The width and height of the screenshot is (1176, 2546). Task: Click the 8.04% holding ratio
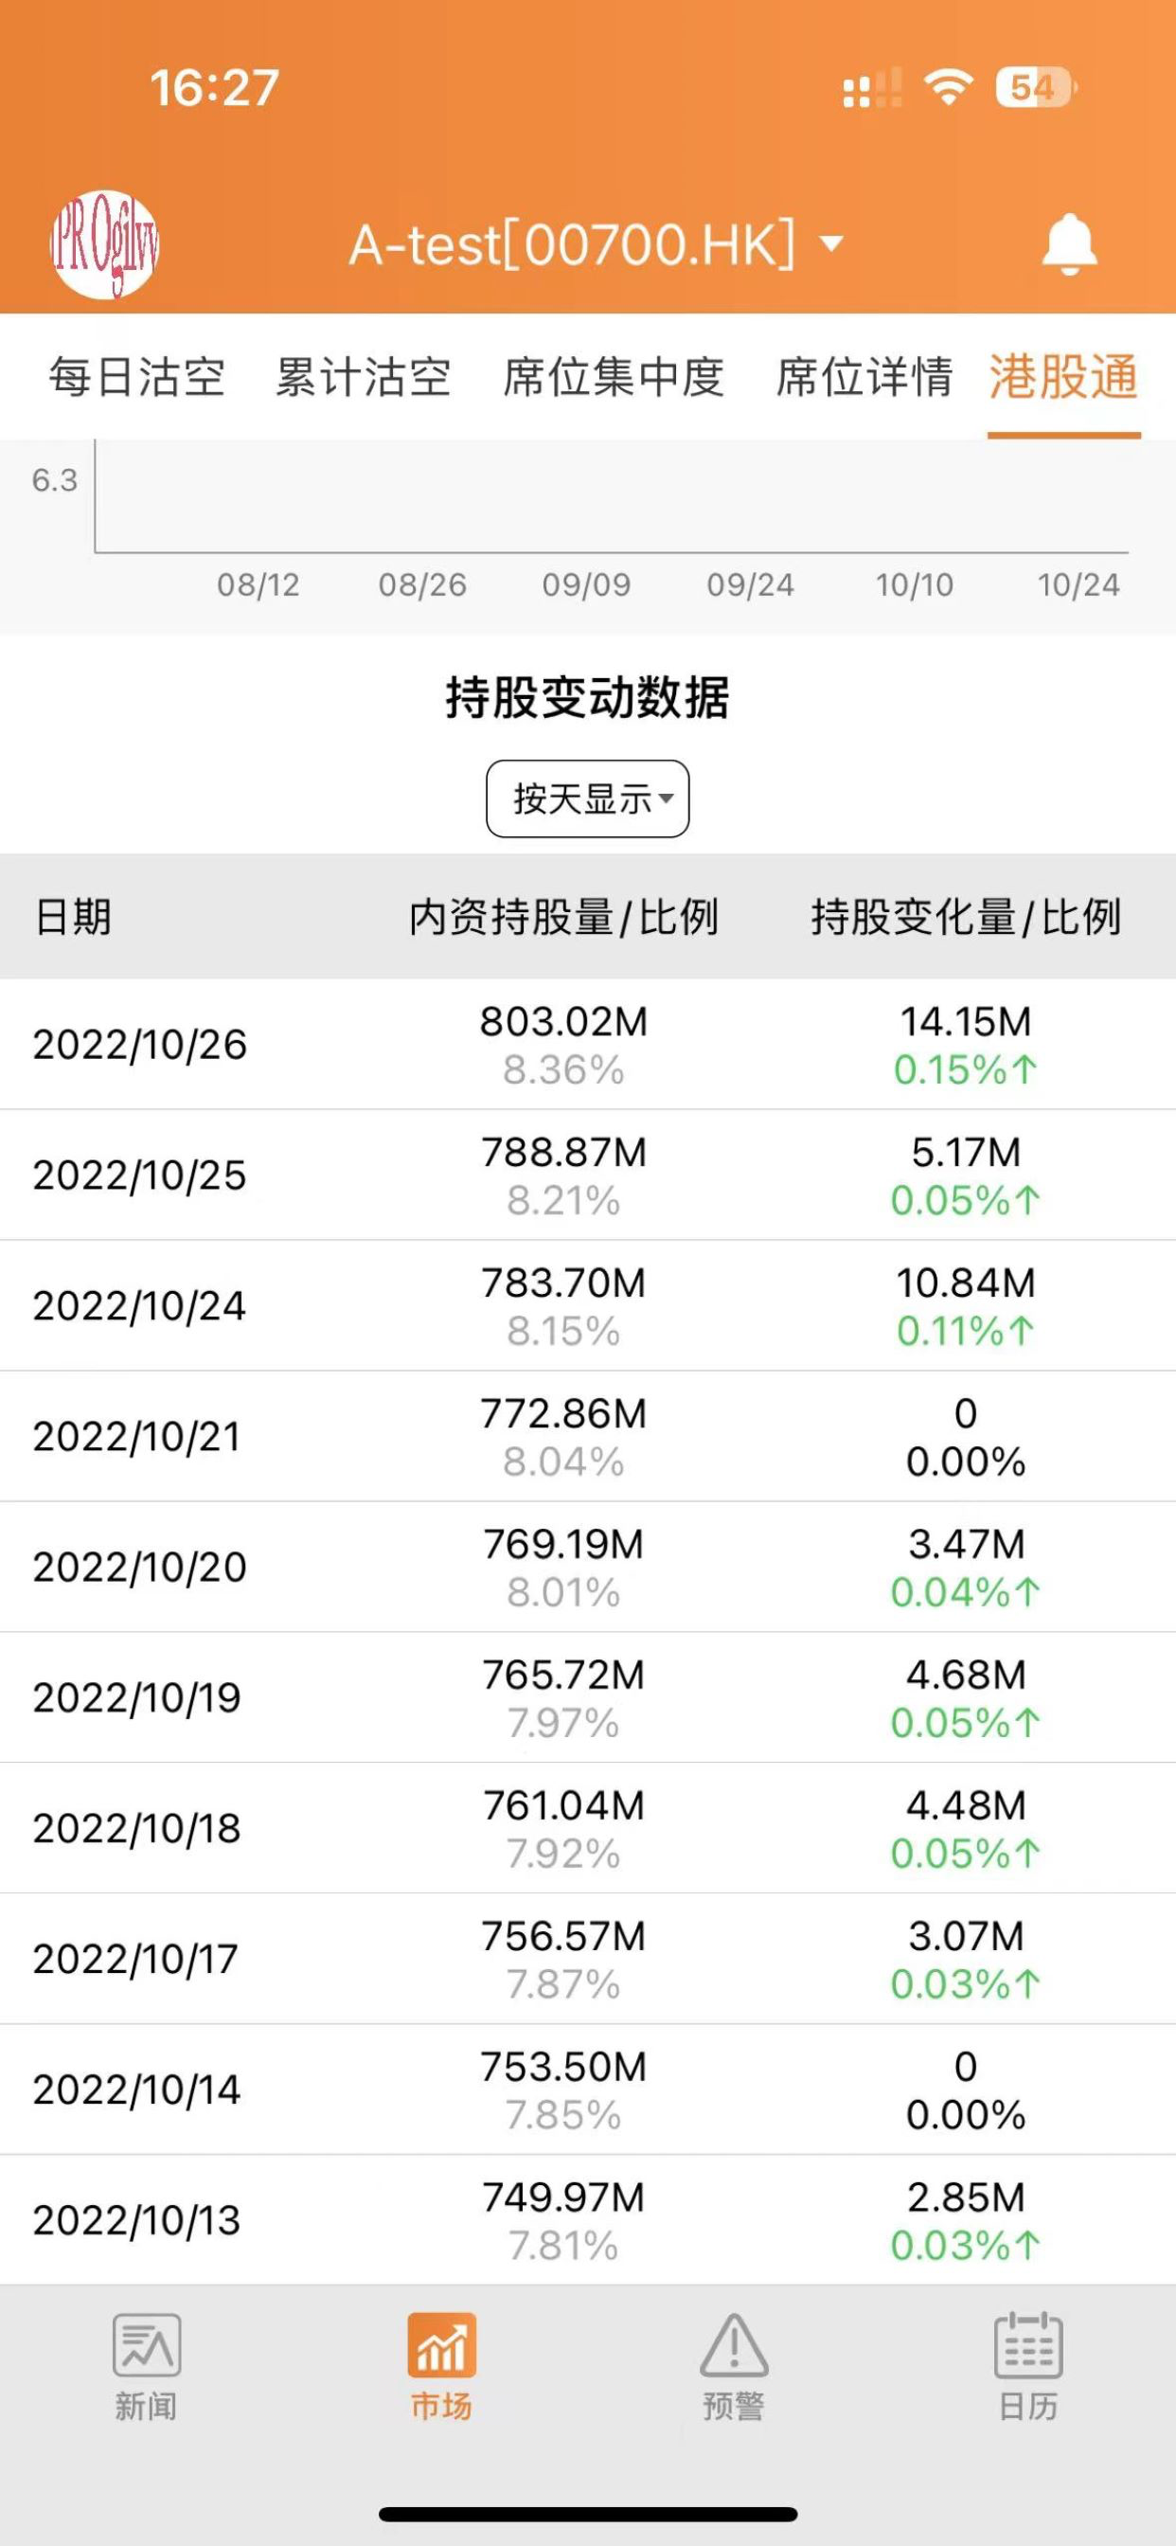point(563,1461)
